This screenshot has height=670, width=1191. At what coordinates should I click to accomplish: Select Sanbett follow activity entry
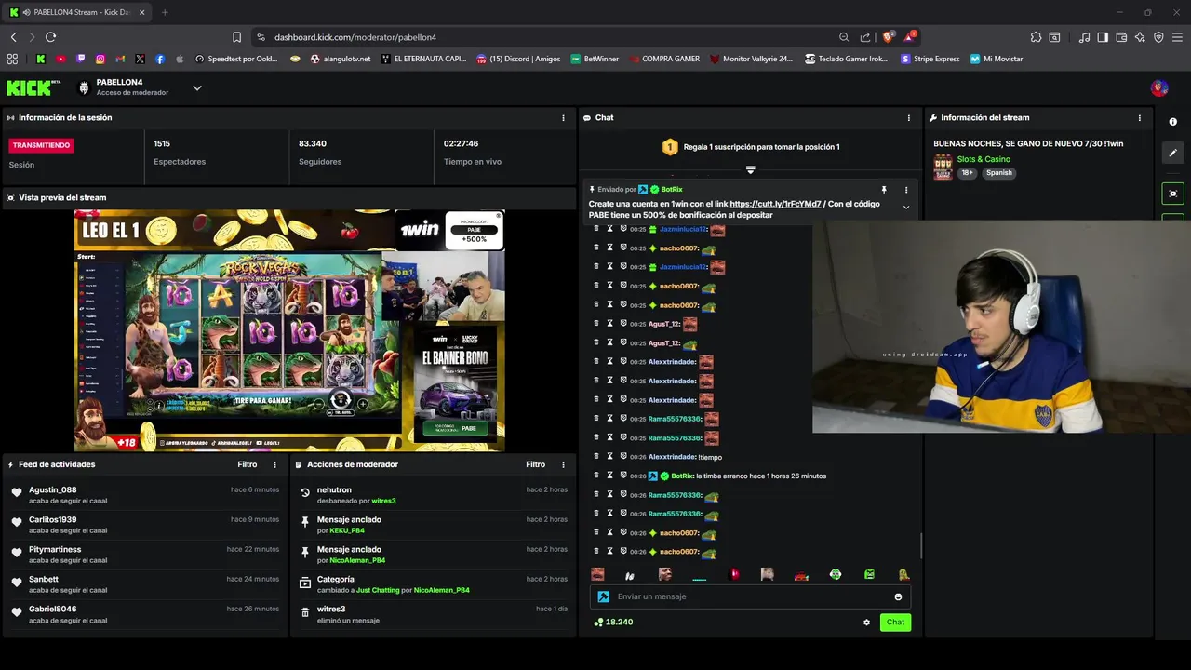[x=145, y=584]
